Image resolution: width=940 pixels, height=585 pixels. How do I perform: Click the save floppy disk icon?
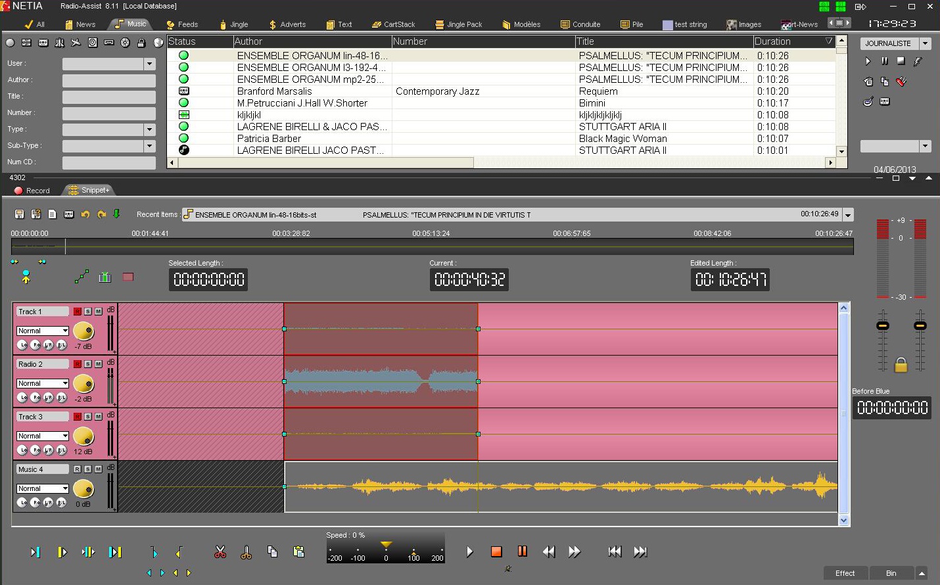coord(19,214)
